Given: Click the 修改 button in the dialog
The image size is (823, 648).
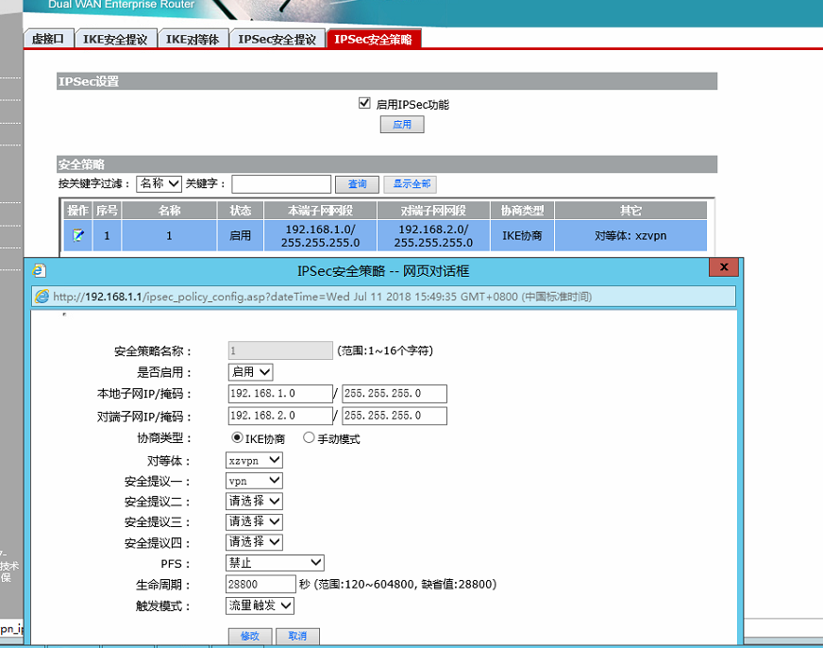Looking at the screenshot, I should (x=250, y=636).
